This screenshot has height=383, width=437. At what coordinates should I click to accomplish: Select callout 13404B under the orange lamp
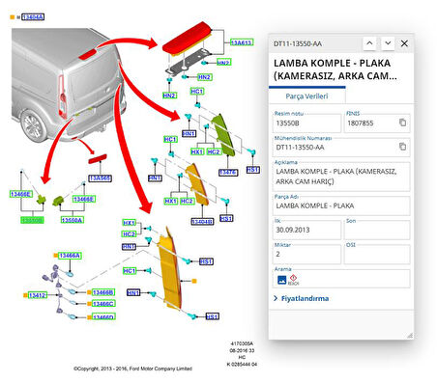pos(202,222)
